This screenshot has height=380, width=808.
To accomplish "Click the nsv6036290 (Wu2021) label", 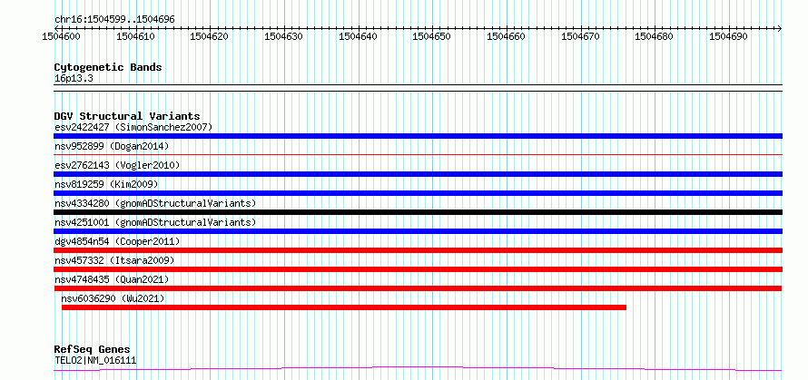I will click(113, 298).
